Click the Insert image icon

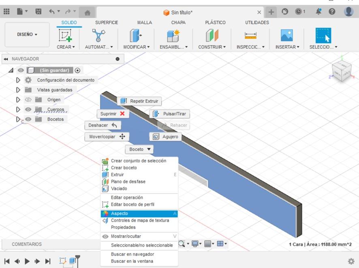click(286, 36)
